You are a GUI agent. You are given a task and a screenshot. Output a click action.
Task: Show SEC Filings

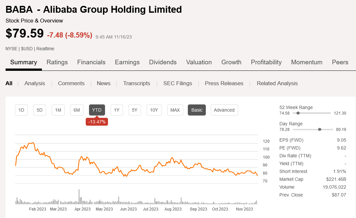(178, 83)
